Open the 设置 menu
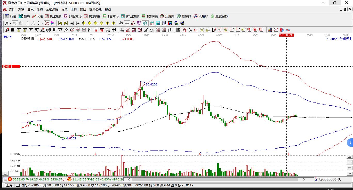The image size is (353, 190). [x=65, y=10]
